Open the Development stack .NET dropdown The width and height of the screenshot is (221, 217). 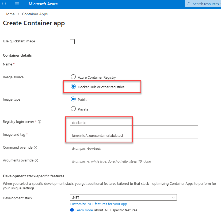(123, 197)
